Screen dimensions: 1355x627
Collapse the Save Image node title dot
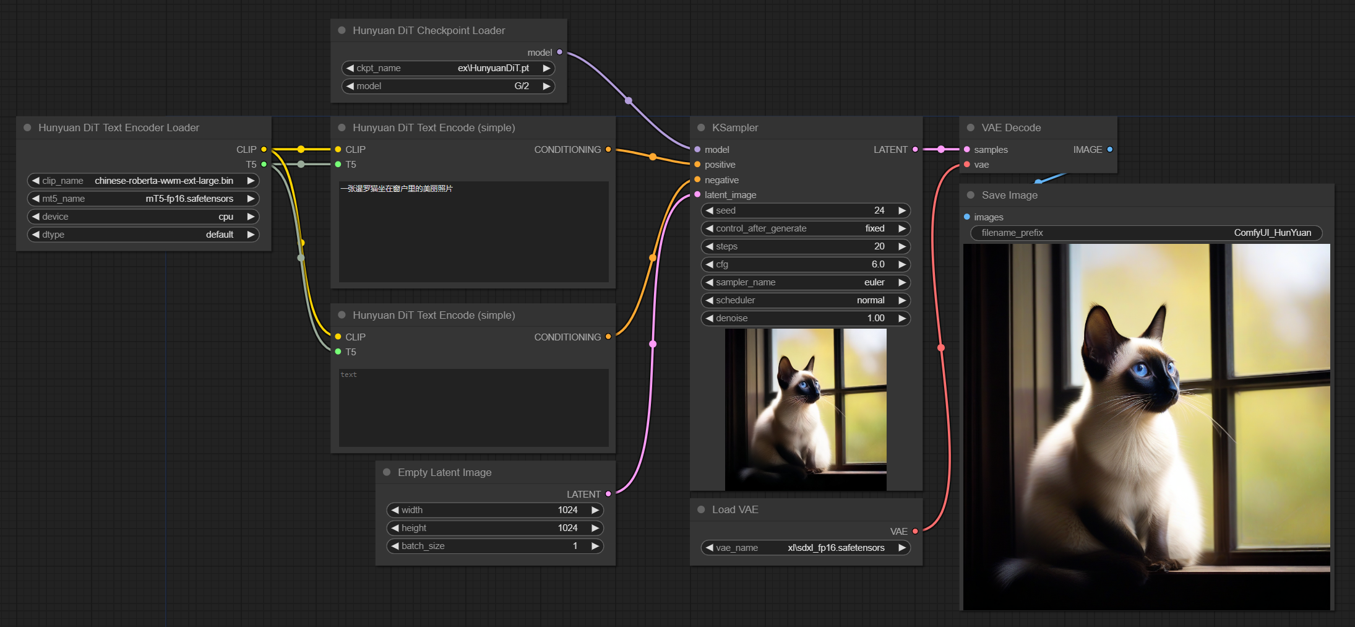pos(971,195)
